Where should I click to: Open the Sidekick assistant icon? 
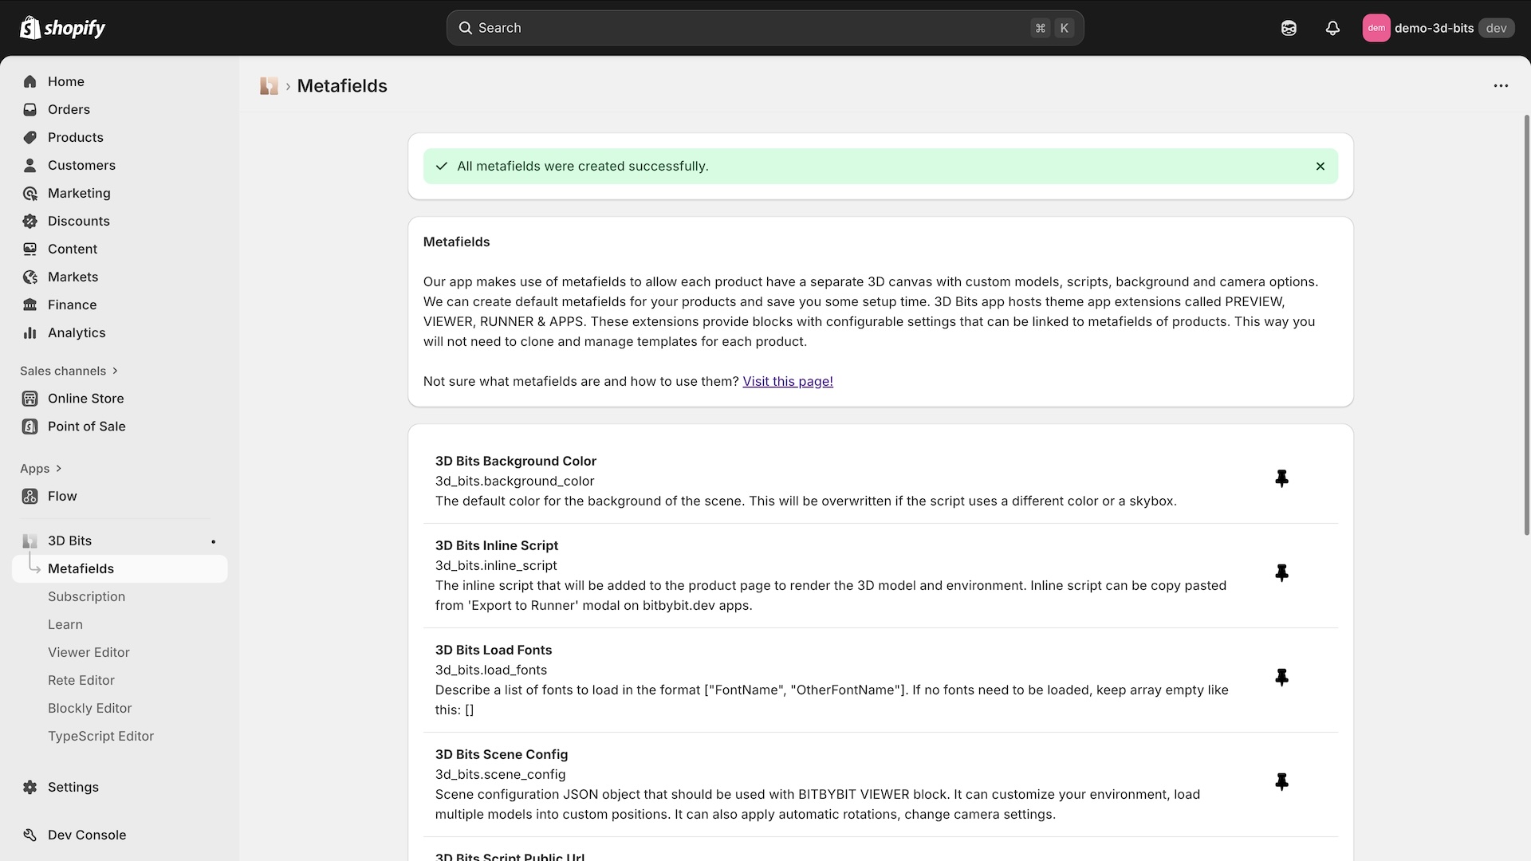click(1289, 28)
